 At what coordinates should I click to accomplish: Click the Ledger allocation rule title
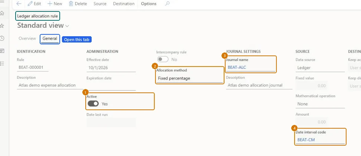37,16
